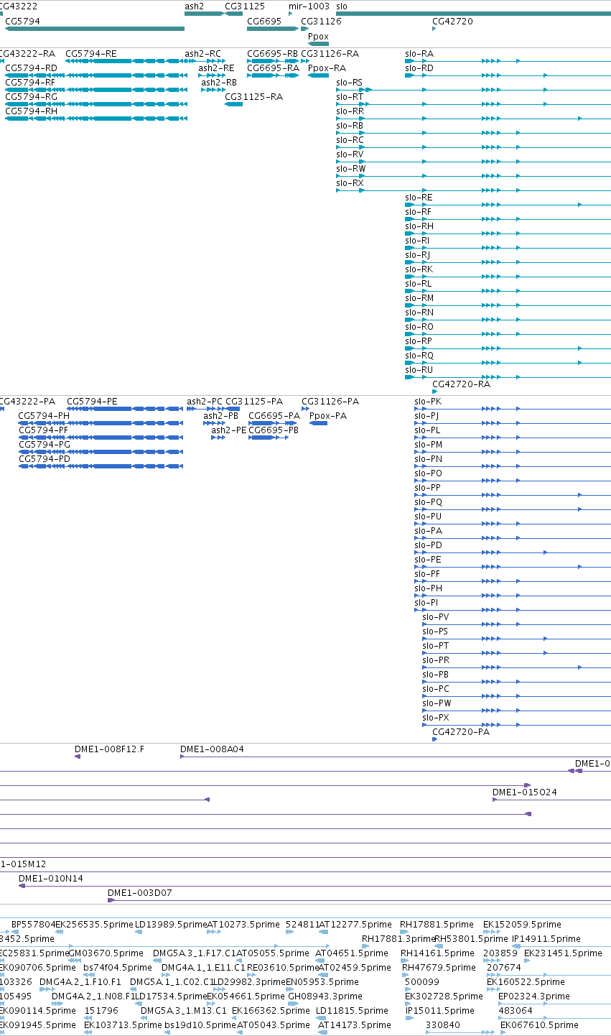Click EST EK067610.5prime

pos(539,1025)
